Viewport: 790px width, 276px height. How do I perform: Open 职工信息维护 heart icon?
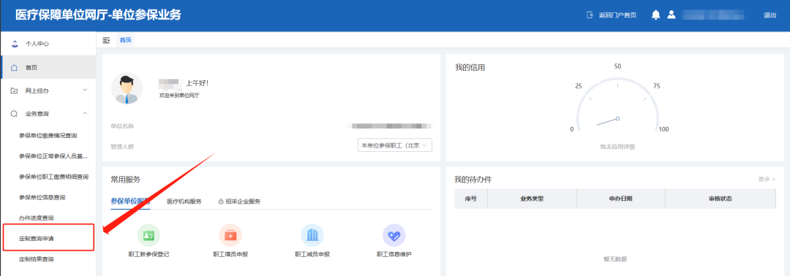point(394,235)
